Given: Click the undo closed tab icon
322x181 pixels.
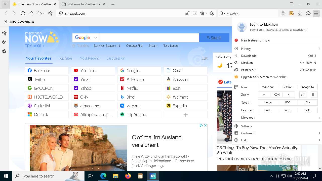Looking at the screenshot, I should (x=39, y=13).
